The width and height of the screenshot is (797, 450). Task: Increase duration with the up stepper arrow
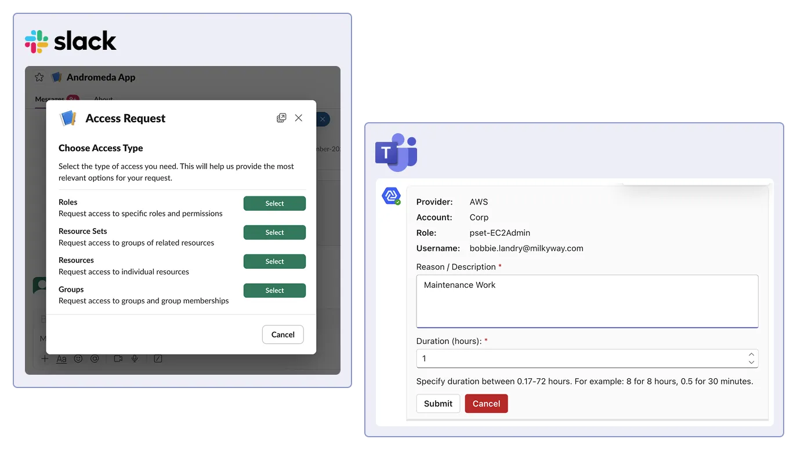click(751, 354)
